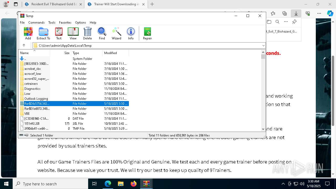The image size is (336, 189).
Task: Click the Find magnifier toolbar icon
Action: click(102, 34)
